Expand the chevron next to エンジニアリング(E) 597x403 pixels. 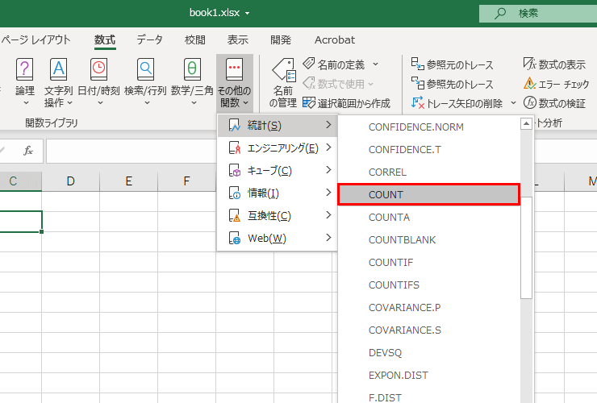[x=328, y=147]
